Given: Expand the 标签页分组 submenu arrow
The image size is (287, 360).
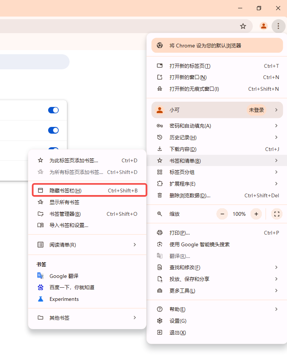Looking at the screenshot, I should point(276,172).
